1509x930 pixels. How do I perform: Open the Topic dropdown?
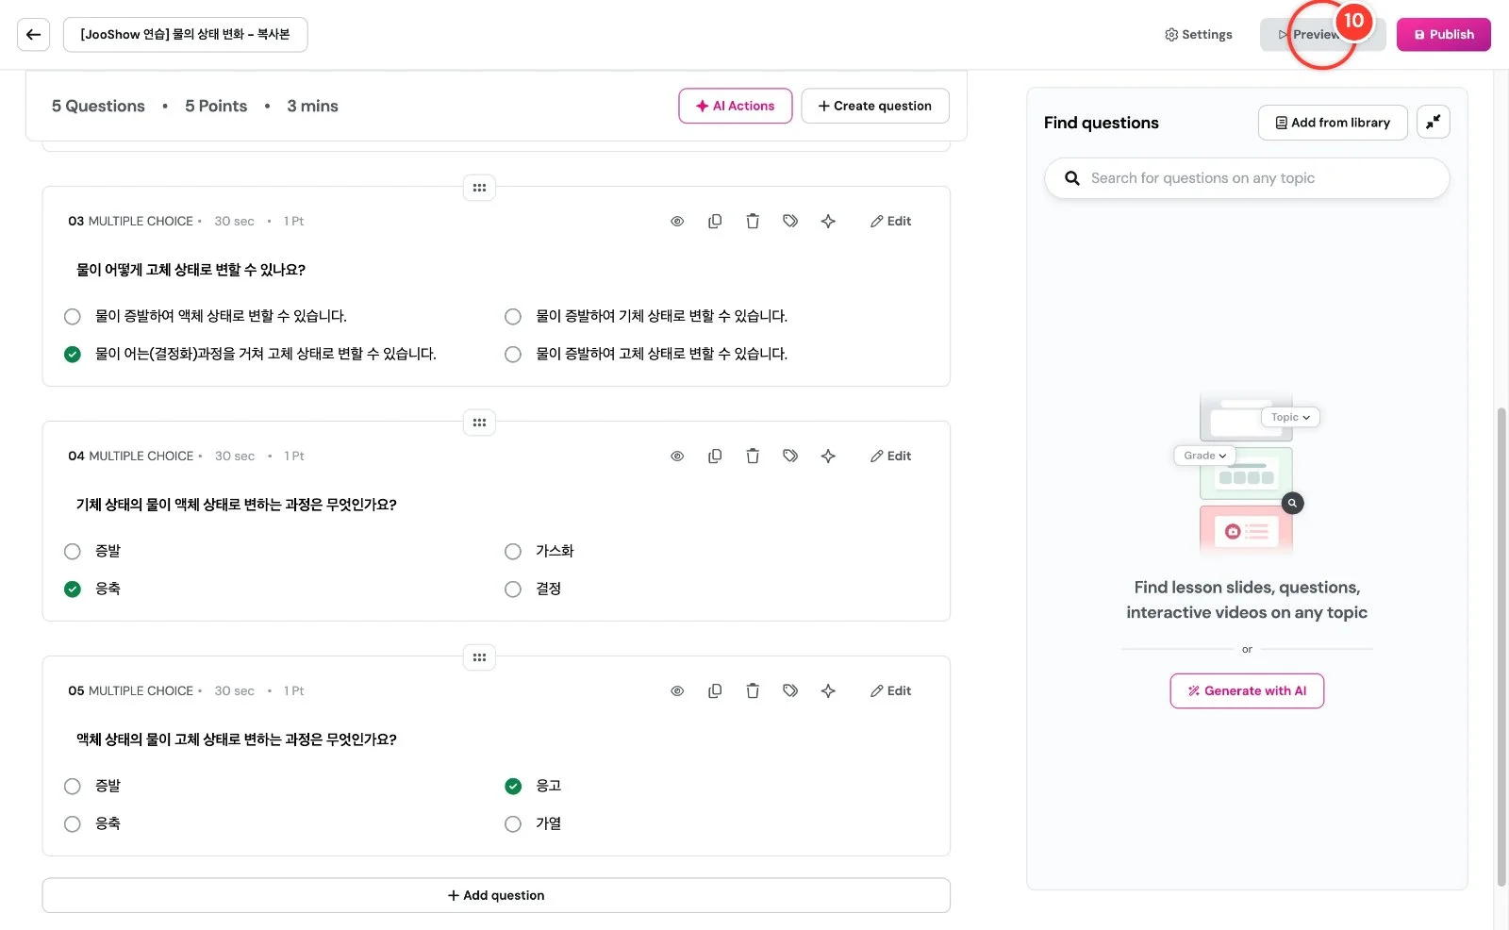1290,417
